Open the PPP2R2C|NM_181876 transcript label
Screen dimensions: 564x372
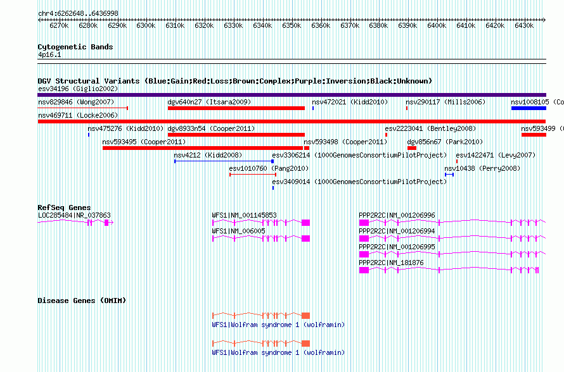pos(392,263)
